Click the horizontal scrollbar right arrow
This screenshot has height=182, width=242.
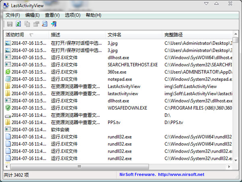[229, 167]
